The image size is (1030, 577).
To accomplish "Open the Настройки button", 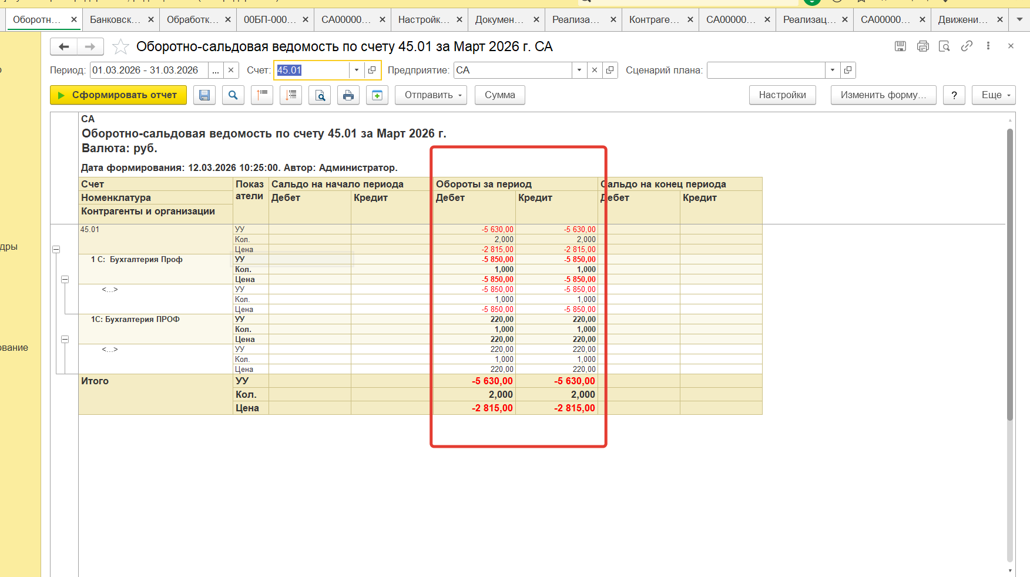I will 782,95.
